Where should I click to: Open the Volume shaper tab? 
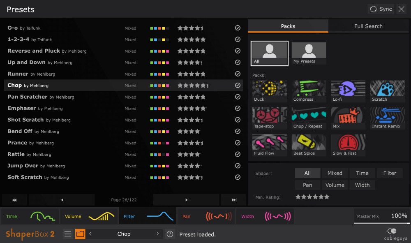89,216
